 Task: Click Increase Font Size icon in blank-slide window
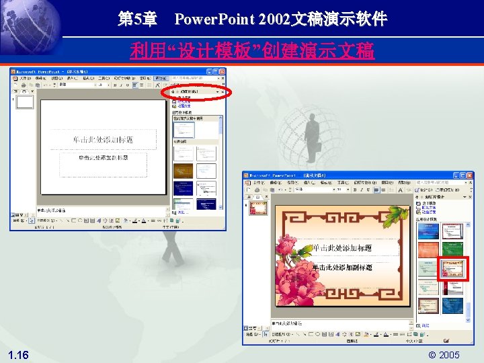tap(157, 85)
